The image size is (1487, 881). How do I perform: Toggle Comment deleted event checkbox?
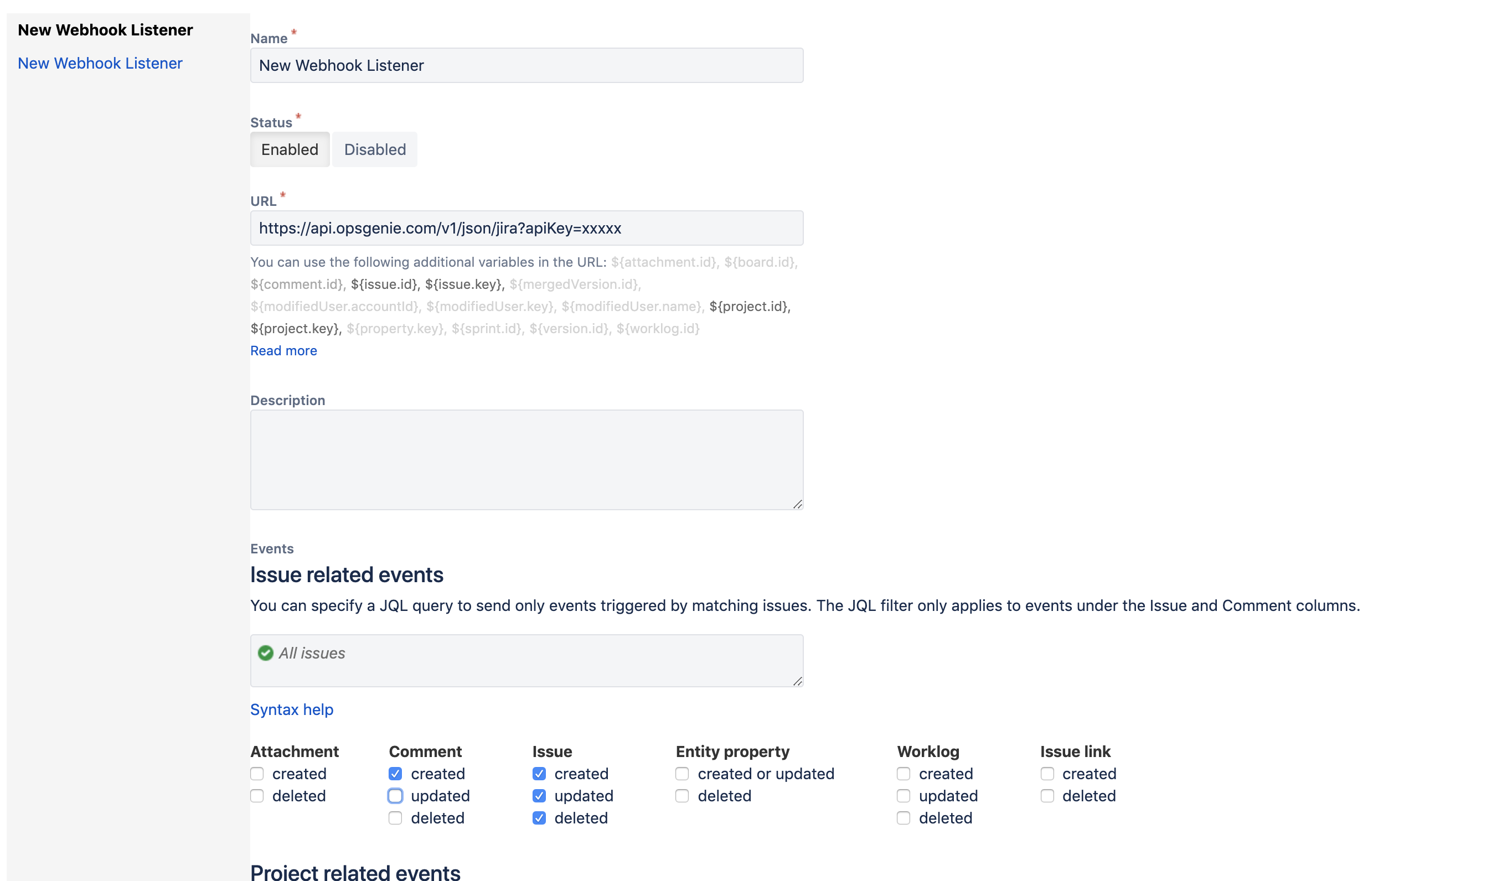coord(395,818)
